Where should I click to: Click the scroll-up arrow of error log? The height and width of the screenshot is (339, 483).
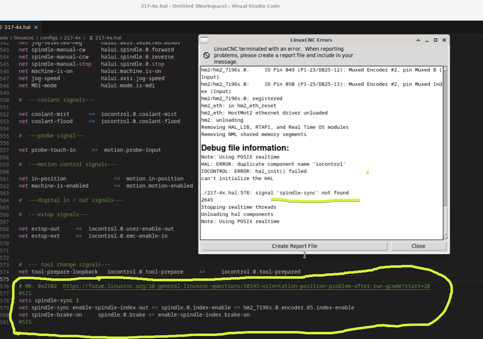pos(446,68)
